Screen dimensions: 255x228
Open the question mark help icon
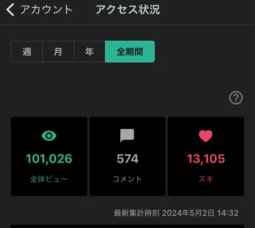[236, 98]
